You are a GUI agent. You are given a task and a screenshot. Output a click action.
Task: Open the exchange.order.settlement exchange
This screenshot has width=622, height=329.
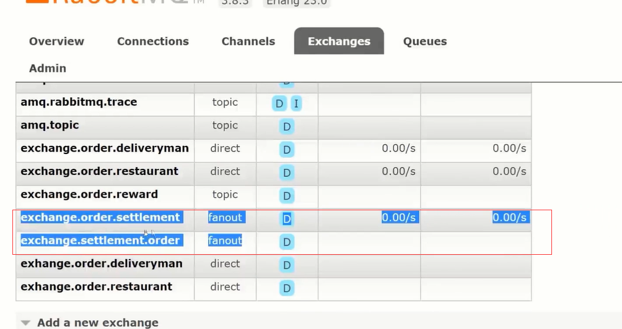coord(100,217)
